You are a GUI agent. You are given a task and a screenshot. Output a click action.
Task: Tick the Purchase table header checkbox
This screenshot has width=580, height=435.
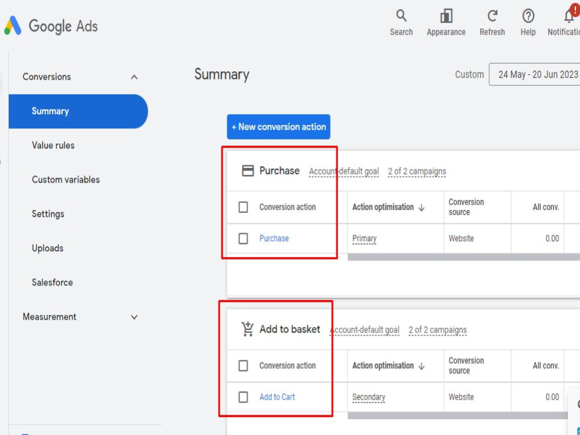click(243, 207)
